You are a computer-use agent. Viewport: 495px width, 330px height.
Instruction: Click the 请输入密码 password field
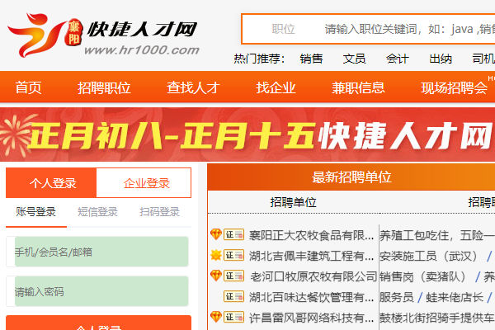pyautogui.click(x=97, y=291)
